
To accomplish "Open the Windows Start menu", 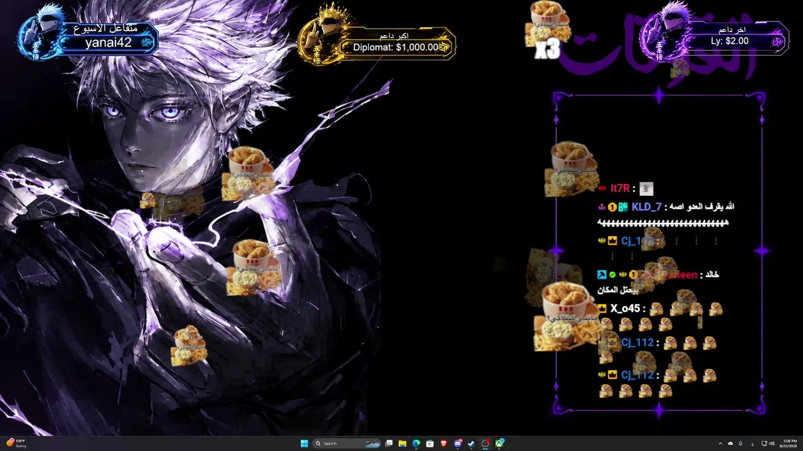I will coord(304,443).
